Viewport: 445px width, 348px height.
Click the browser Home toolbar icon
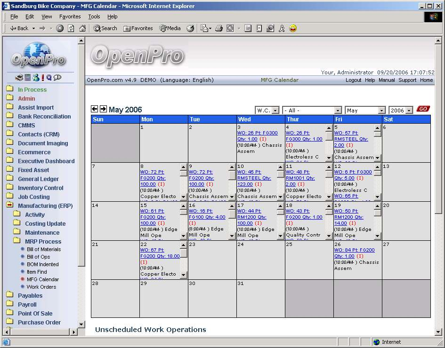[x=82, y=28]
